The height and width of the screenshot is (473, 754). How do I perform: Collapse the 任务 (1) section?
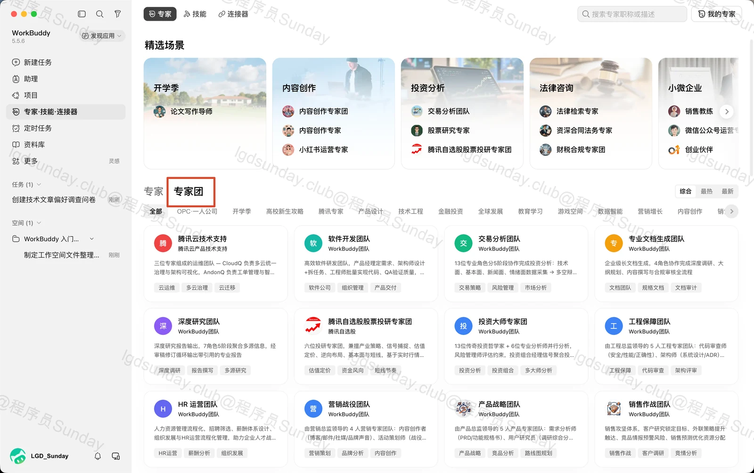coord(39,185)
